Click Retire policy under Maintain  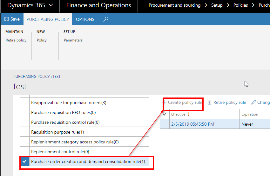16,40
